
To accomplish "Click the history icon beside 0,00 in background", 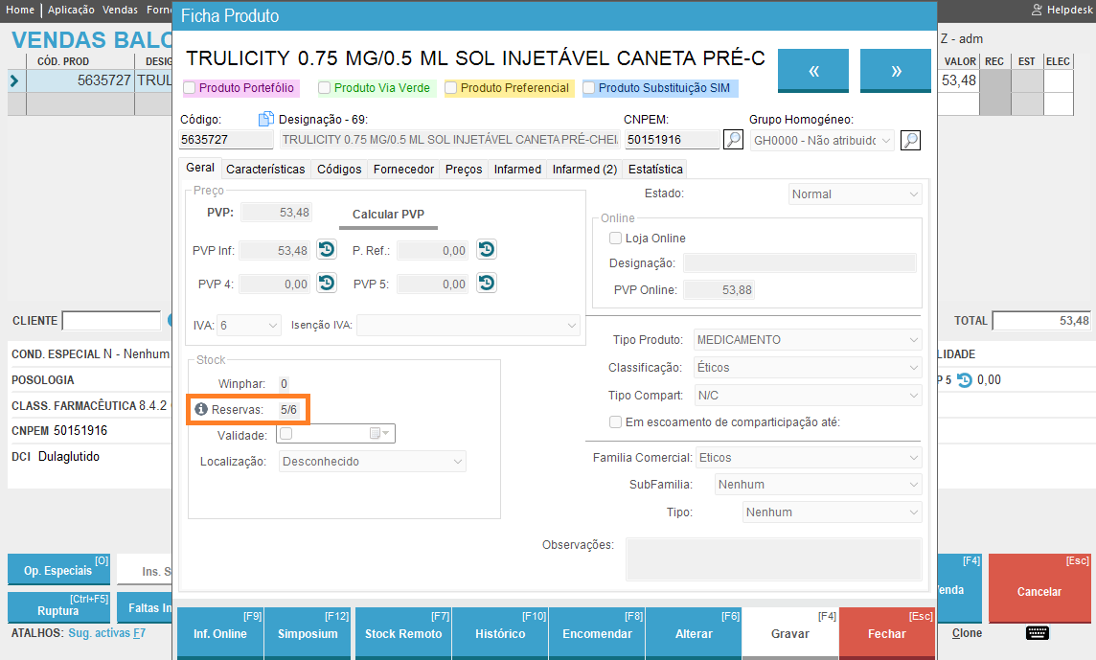I will [x=965, y=380].
